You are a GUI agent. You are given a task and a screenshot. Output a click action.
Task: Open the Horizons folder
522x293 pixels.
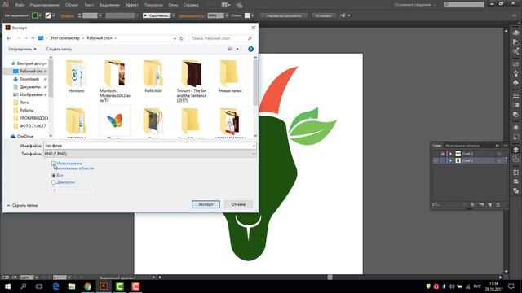point(76,77)
